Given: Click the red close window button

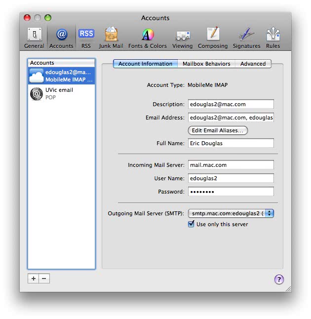Looking at the screenshot, I should 27,18.
